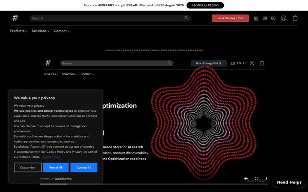This screenshot has height=192, width=308.
Task: Click Accept All in the cookie banner
Action: pyautogui.click(x=84, y=168)
